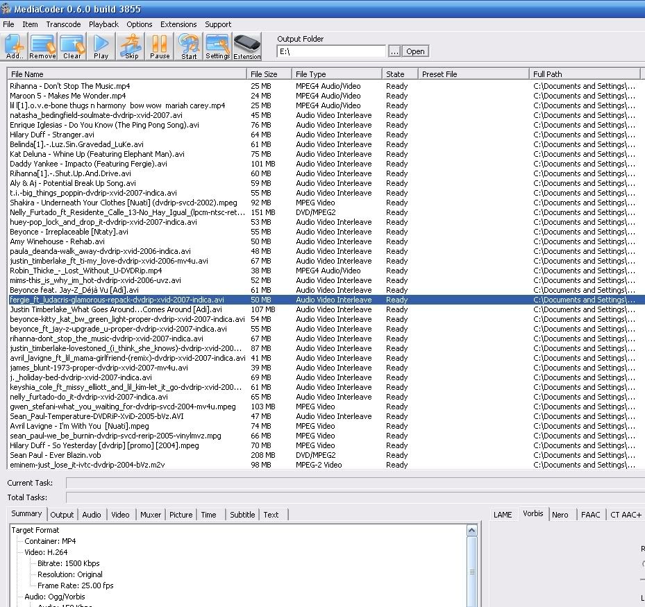
Task: Switch to the LAME encoder tab
Action: tap(503, 515)
